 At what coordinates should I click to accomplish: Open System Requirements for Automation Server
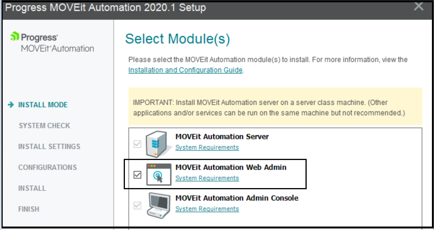click(207, 147)
